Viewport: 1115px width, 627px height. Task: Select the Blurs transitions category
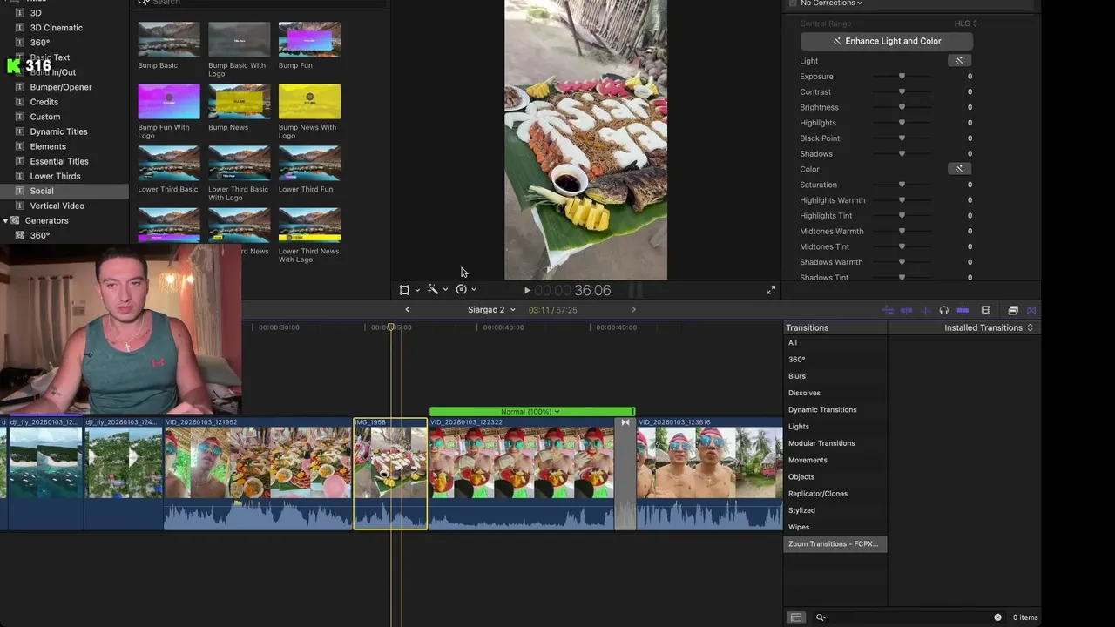pos(797,376)
